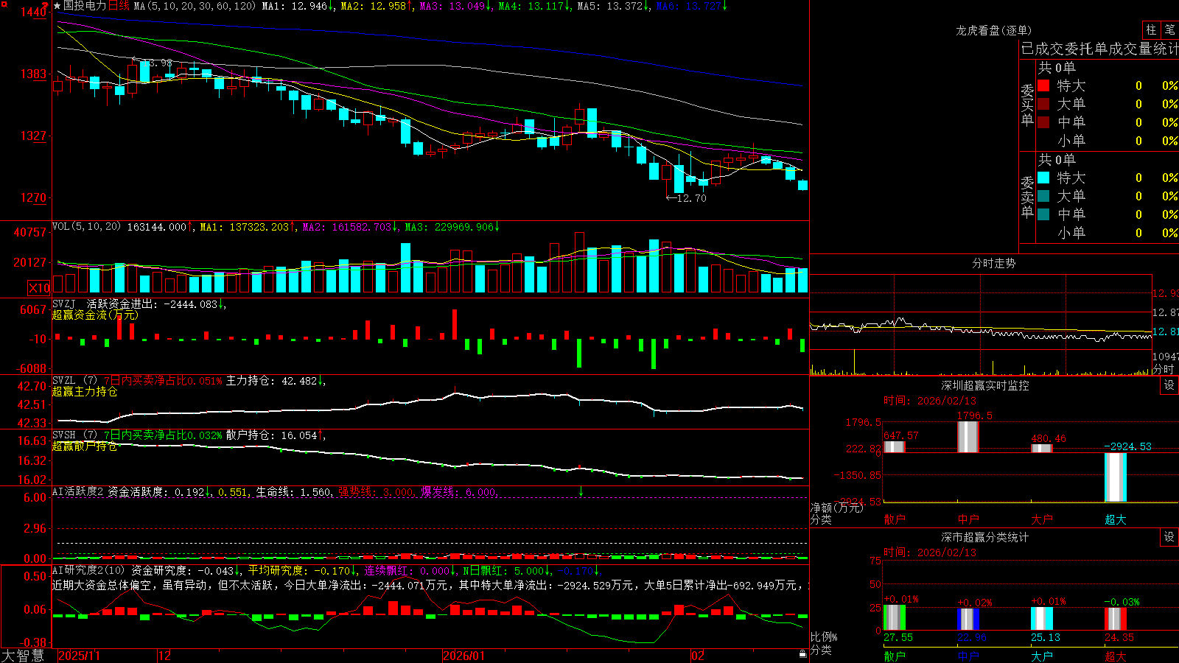This screenshot has height=663, width=1179.
Task: Switch to 笔 tick view
Action: 1169,29
